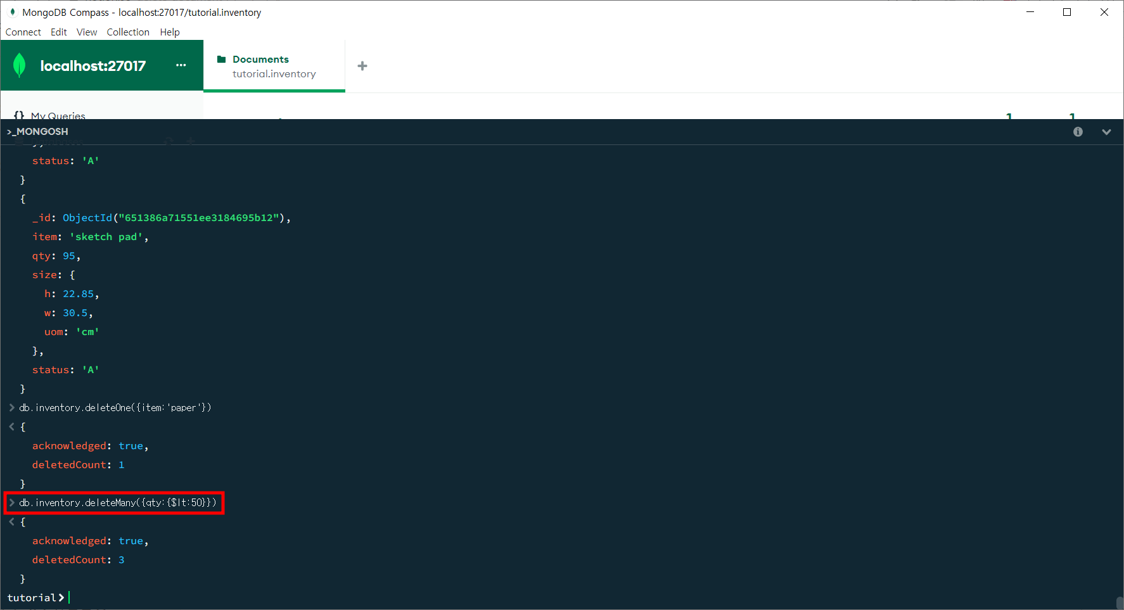Screen dimensions: 1124x610
Task: Add a new tab with plus icon
Action: [362, 66]
